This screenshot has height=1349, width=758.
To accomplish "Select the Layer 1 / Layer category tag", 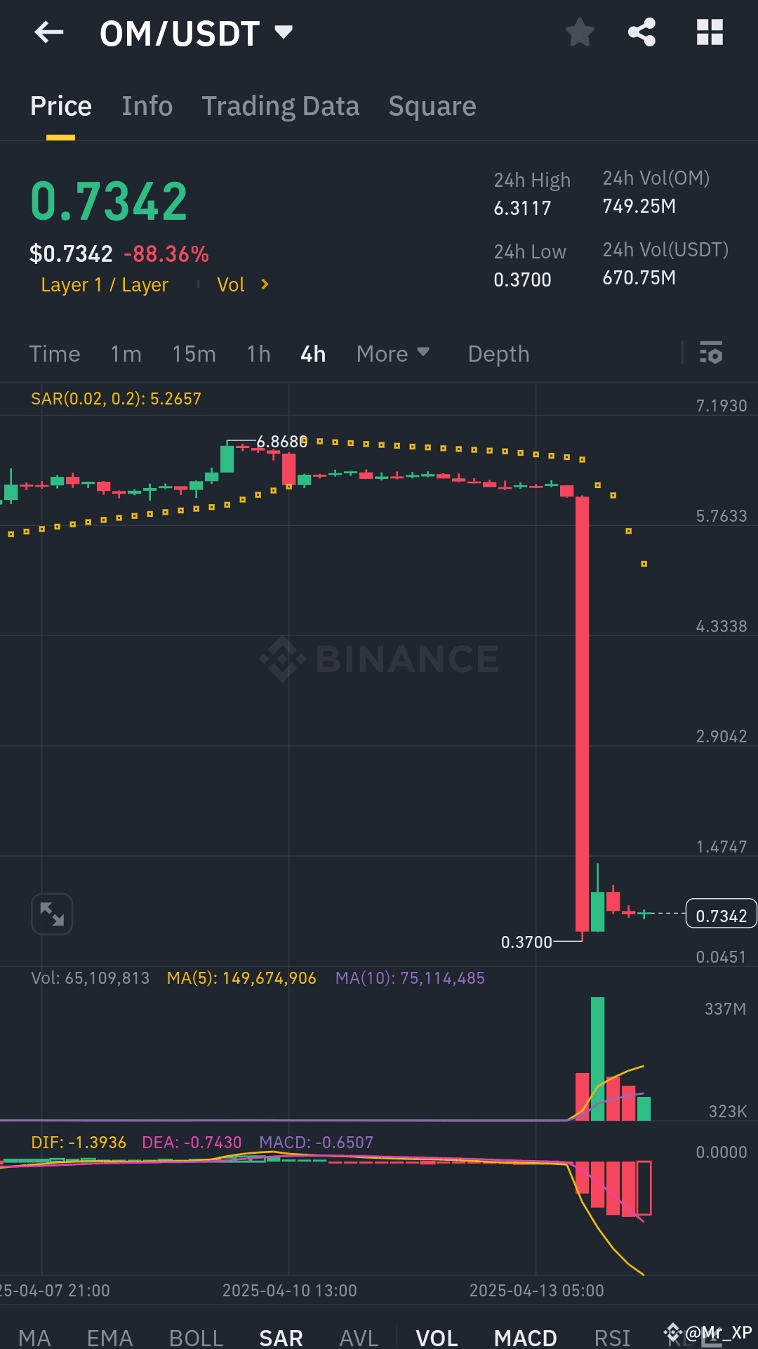I will (105, 284).
